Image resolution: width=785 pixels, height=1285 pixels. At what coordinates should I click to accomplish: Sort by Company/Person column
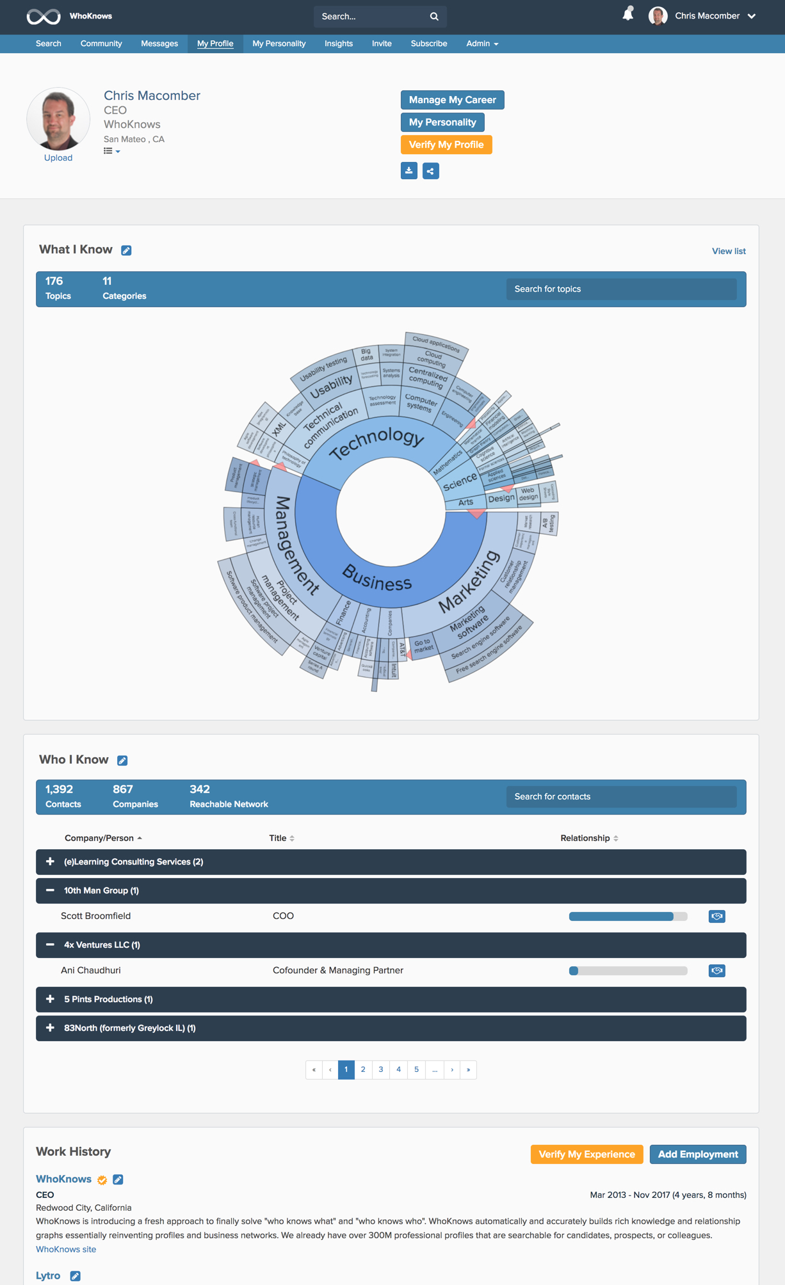[103, 838]
